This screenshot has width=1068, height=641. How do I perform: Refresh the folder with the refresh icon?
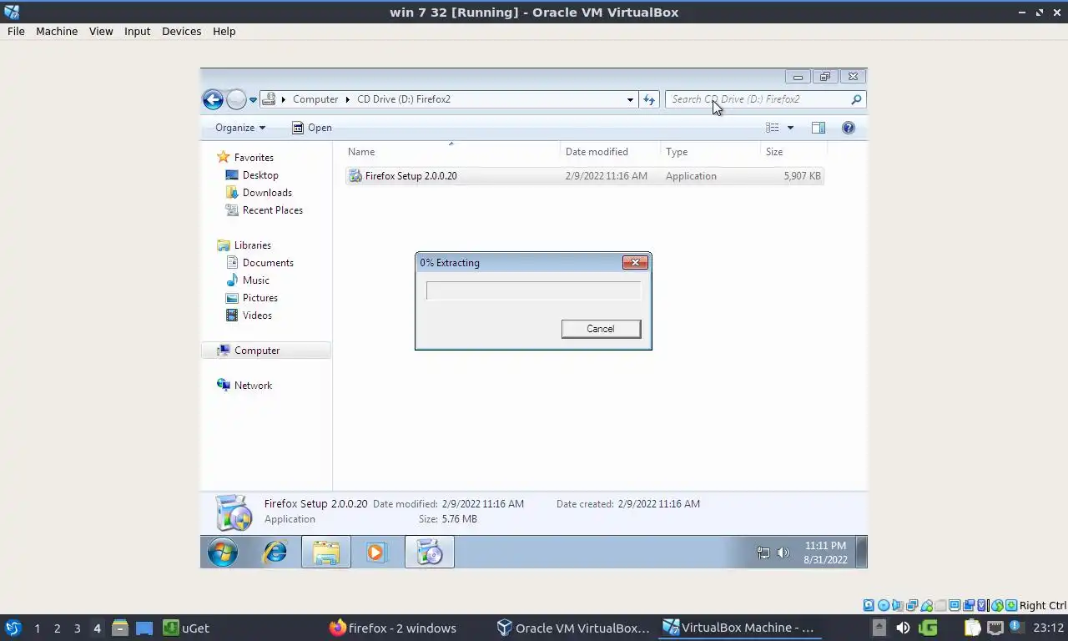coord(649,99)
